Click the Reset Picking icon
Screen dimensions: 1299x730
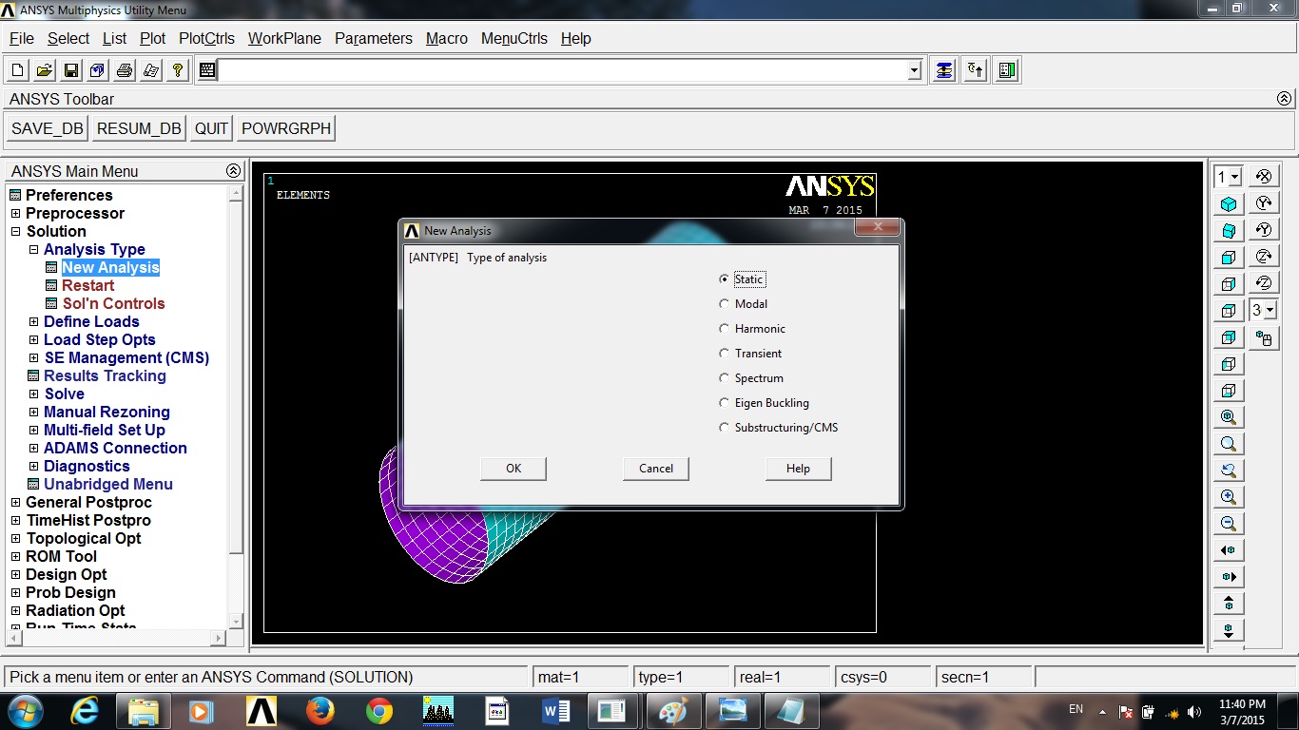click(976, 70)
